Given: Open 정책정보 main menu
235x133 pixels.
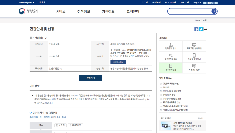Looking at the screenshot, I should 83,12.
